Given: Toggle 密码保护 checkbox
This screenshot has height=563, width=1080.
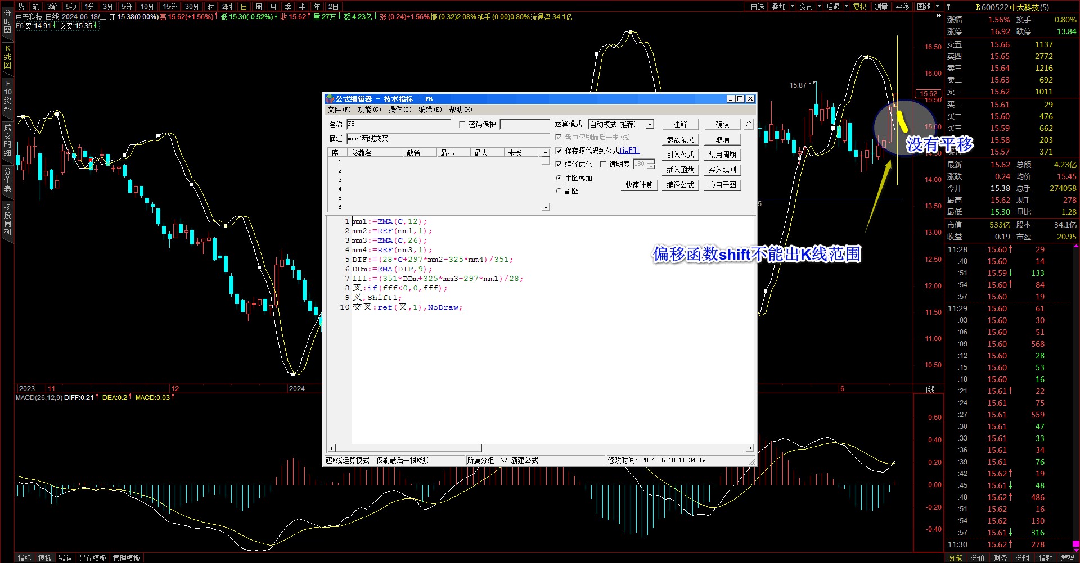Looking at the screenshot, I should (462, 124).
